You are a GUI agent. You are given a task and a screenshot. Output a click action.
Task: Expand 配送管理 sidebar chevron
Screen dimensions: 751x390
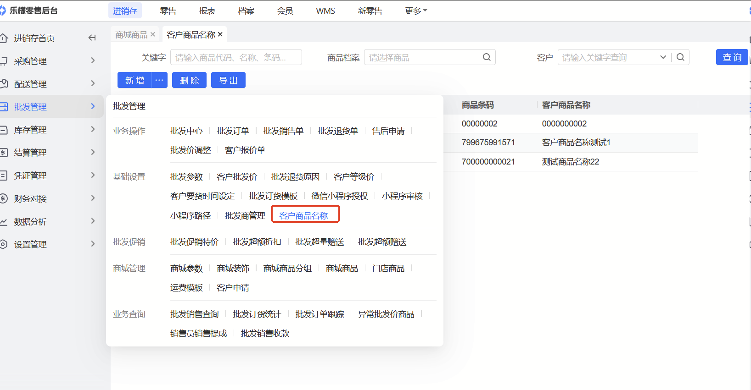[x=93, y=83]
